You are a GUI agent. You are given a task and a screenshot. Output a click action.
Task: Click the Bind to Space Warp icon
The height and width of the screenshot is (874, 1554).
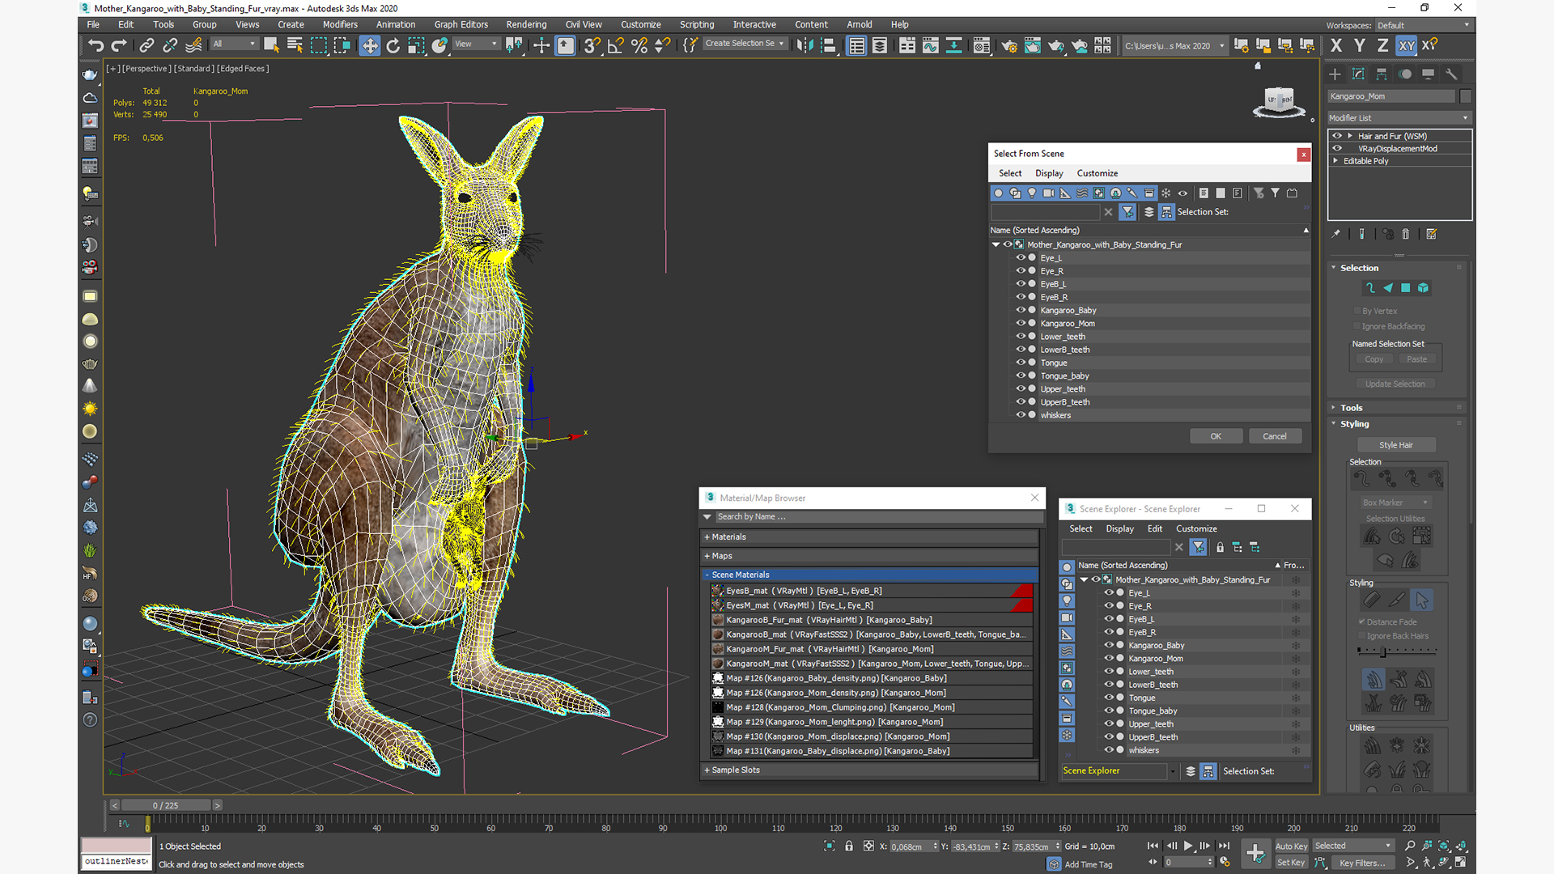[x=193, y=46]
